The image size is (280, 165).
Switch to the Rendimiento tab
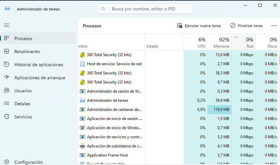coord(38,52)
